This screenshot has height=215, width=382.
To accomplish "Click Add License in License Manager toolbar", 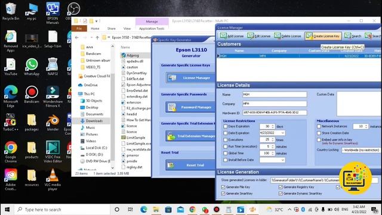I will [x=232, y=36].
